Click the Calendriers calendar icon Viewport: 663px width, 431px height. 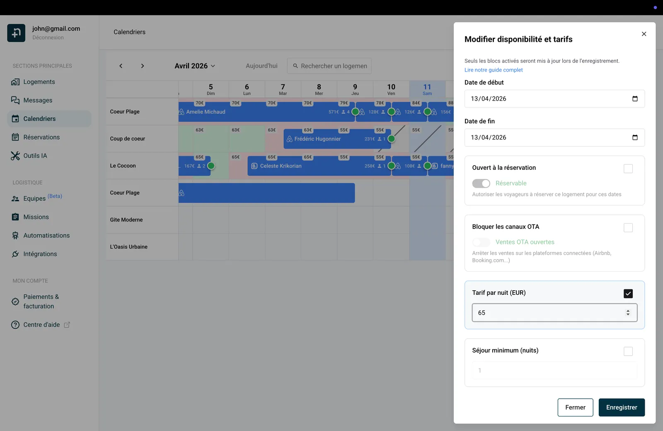click(x=15, y=119)
